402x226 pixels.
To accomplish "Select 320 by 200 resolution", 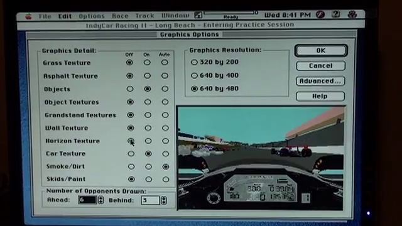I will click(215, 62).
